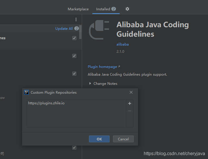Viewport: 208px width, 159px height.
Task: Switch to the Installed tab
Action: click(106, 9)
